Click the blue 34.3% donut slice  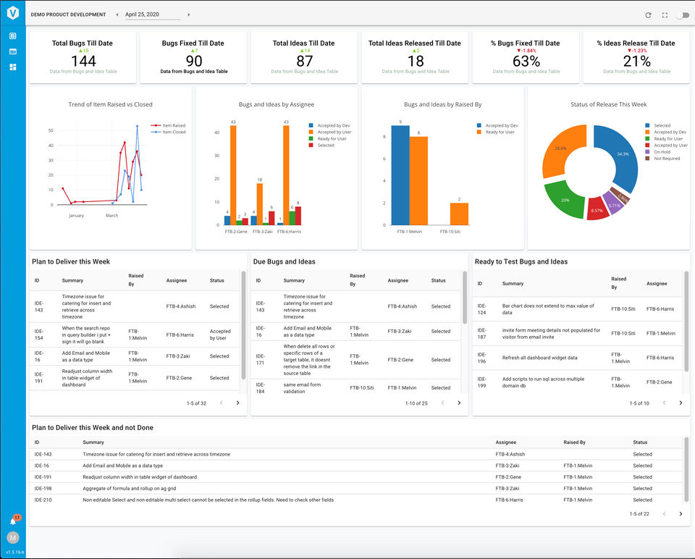[624, 153]
